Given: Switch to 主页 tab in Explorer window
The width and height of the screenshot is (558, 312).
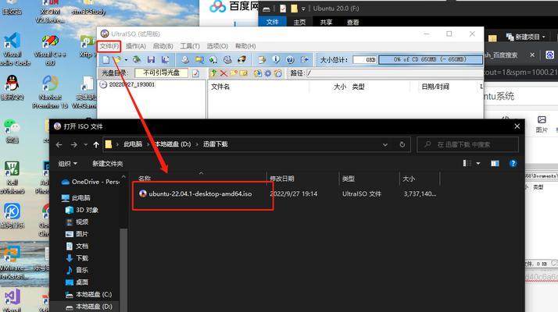Looking at the screenshot, I should [x=299, y=22].
